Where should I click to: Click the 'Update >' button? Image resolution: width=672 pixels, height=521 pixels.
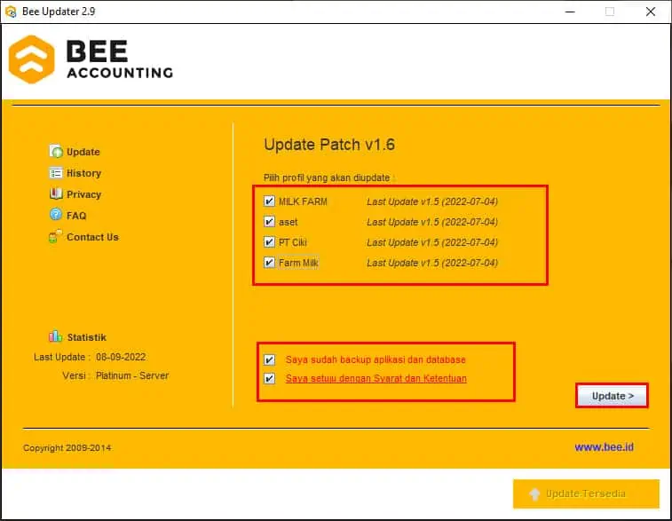click(612, 396)
